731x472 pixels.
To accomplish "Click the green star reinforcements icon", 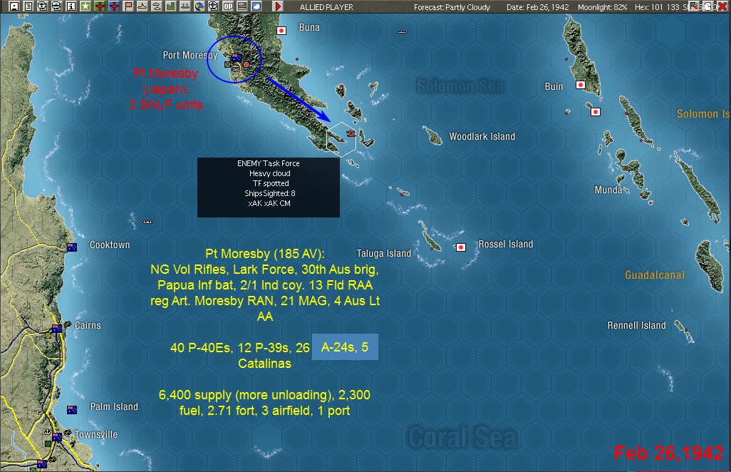I will click(x=85, y=7).
